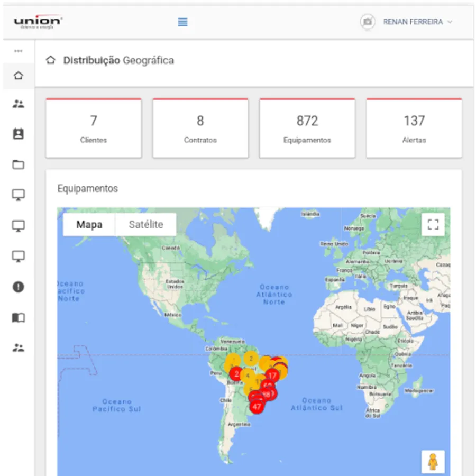Expand the ellipsis menu atop the sidebar

(18, 51)
